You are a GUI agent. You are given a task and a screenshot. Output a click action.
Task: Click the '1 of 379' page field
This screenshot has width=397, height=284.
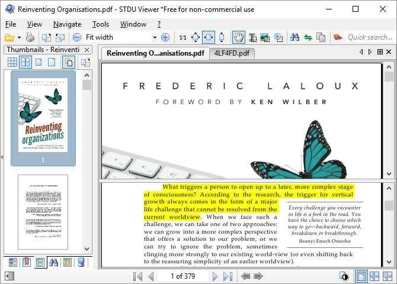point(183,276)
